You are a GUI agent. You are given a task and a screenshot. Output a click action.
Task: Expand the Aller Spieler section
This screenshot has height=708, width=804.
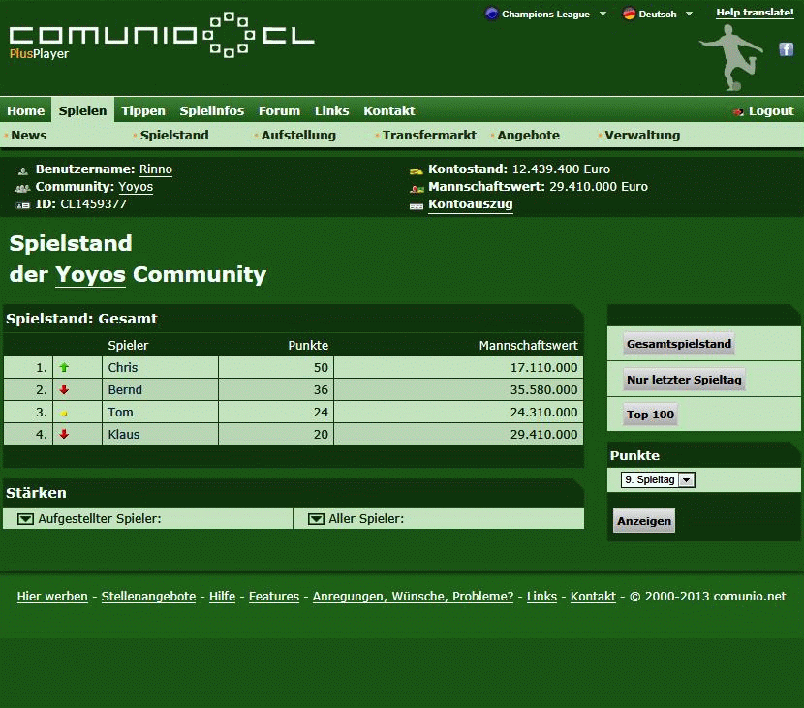316,519
